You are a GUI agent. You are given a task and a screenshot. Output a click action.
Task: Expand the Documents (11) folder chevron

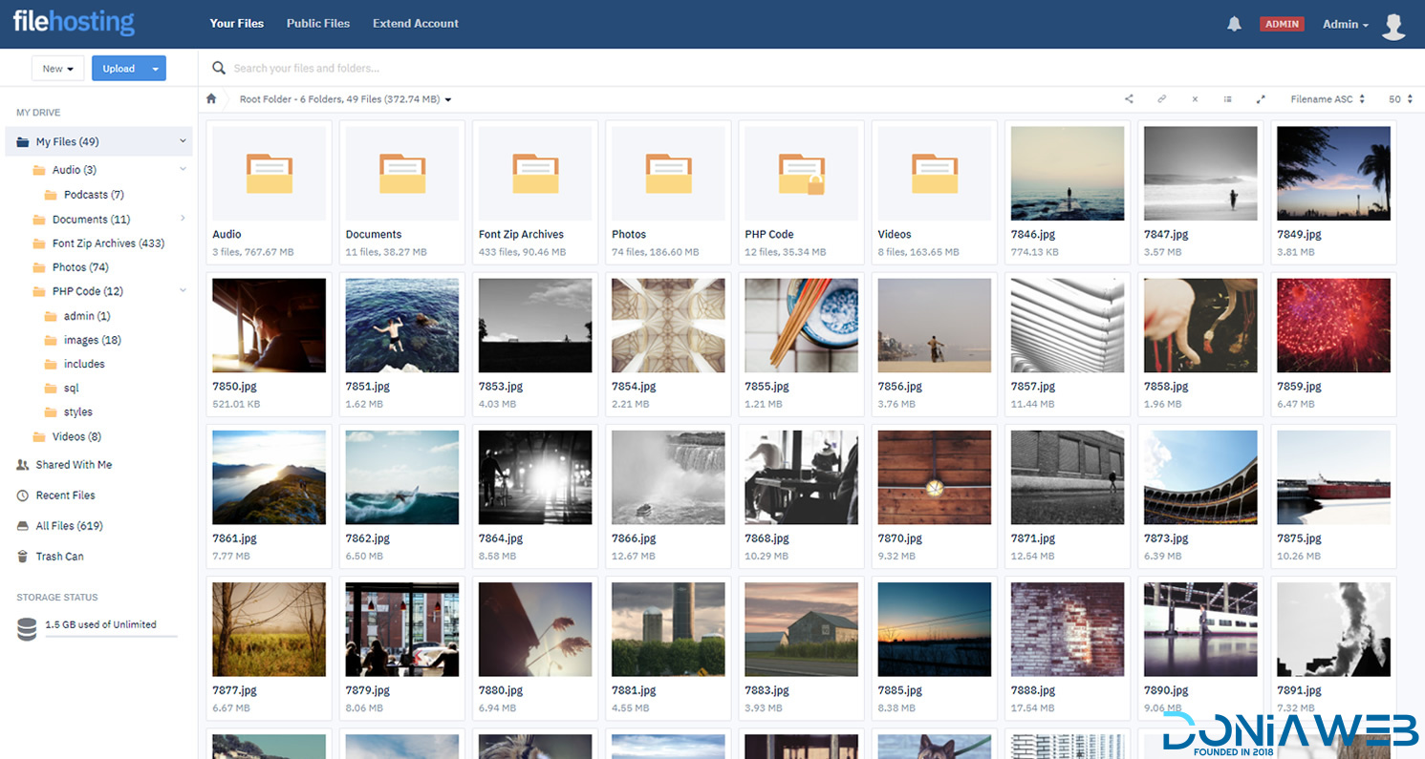(183, 219)
